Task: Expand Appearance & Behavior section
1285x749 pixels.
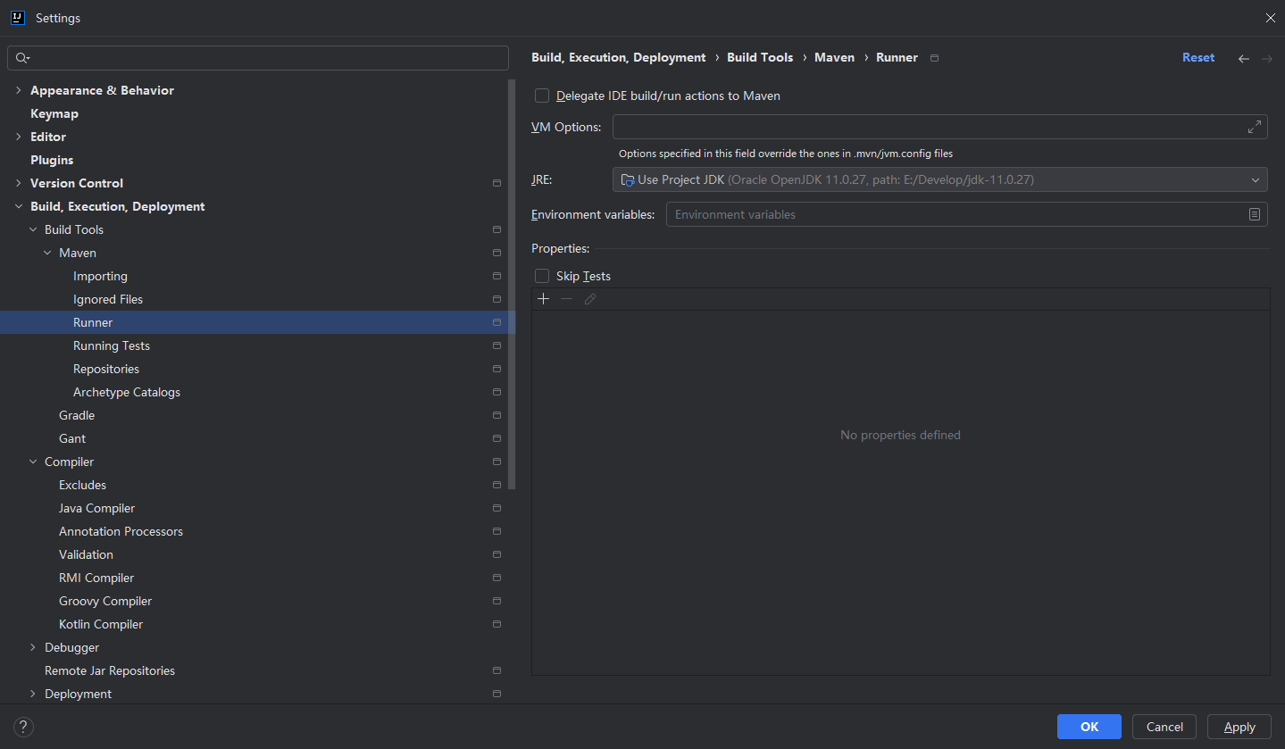Action: 19,90
